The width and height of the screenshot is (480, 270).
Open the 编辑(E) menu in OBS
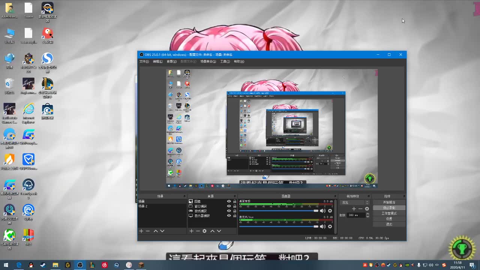click(x=158, y=61)
